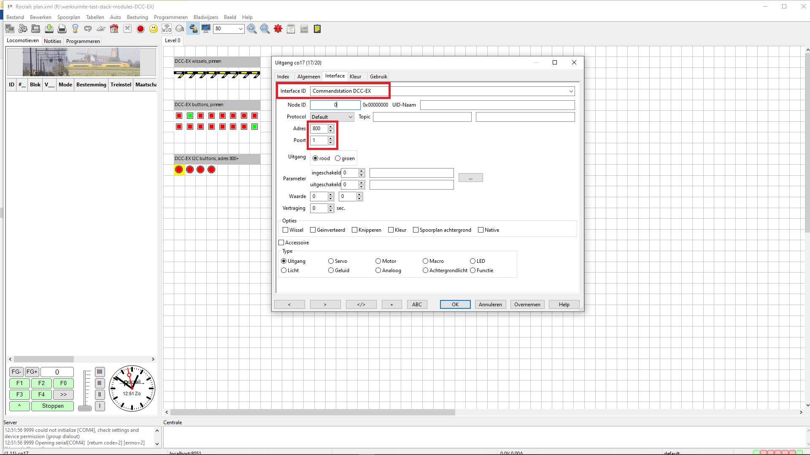The height and width of the screenshot is (455, 810).
Task: Select the groen output radio button
Action: coord(338,158)
